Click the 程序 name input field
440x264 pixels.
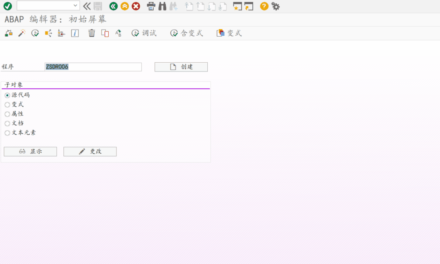pos(93,67)
